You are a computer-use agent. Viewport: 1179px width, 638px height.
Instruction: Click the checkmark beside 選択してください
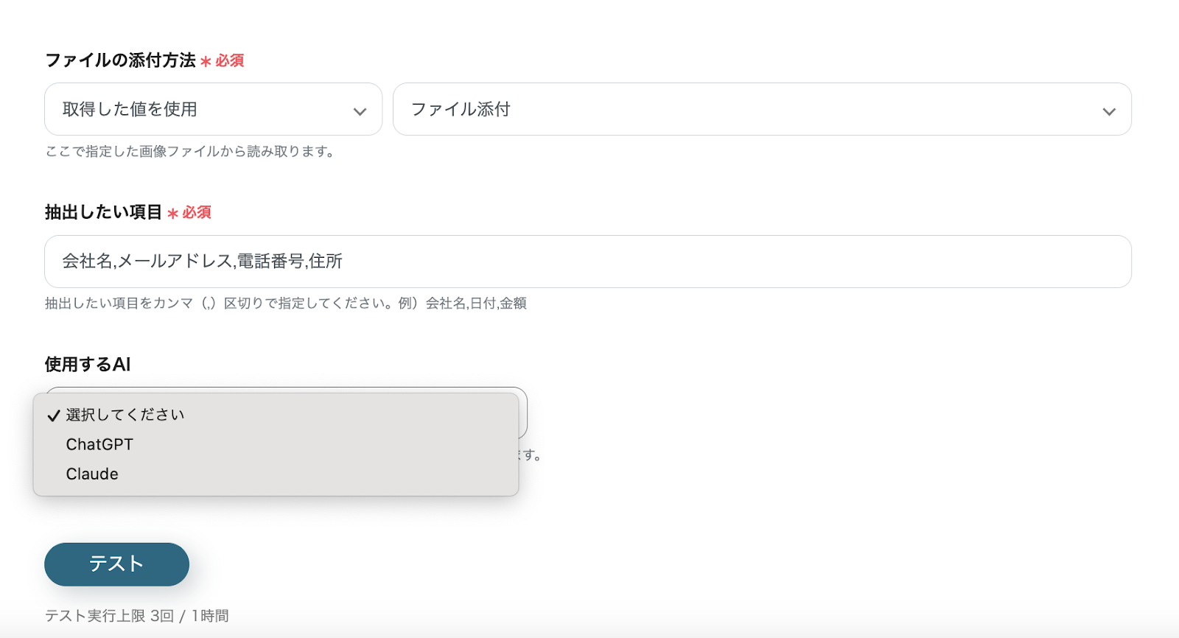click(53, 416)
